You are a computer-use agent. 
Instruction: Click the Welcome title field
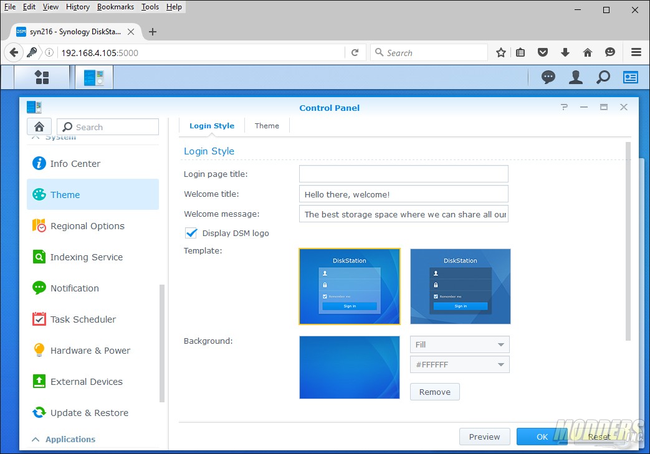pos(404,194)
